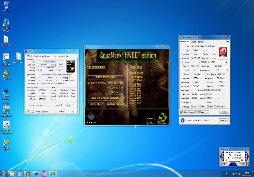Click Hide in LCD Smartie
The image size is (254, 177).
click(x=244, y=164)
